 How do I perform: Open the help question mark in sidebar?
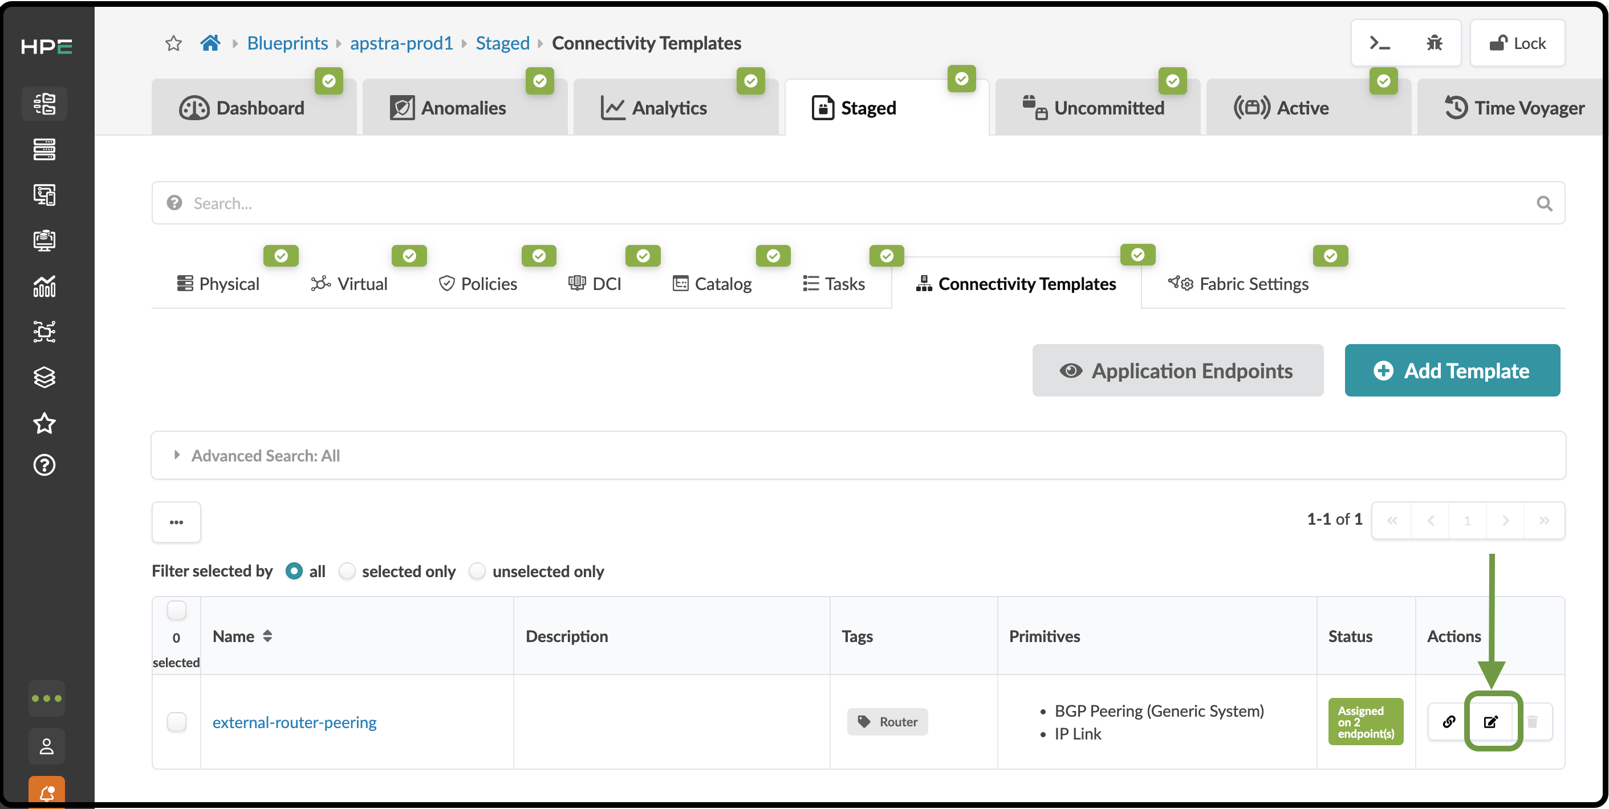44,465
